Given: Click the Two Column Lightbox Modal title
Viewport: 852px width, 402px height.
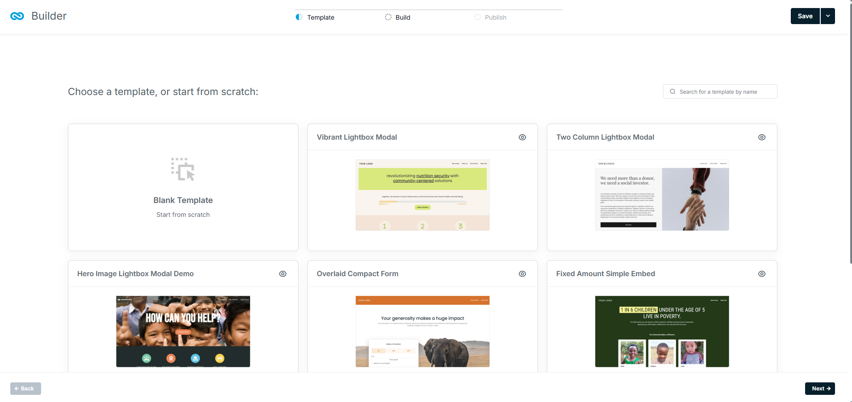Looking at the screenshot, I should pyautogui.click(x=605, y=137).
